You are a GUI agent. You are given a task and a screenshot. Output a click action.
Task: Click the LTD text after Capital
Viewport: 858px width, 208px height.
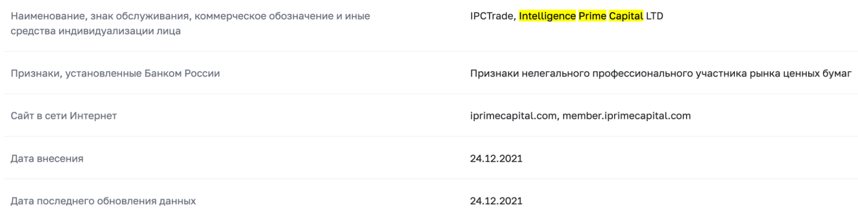[x=655, y=16]
